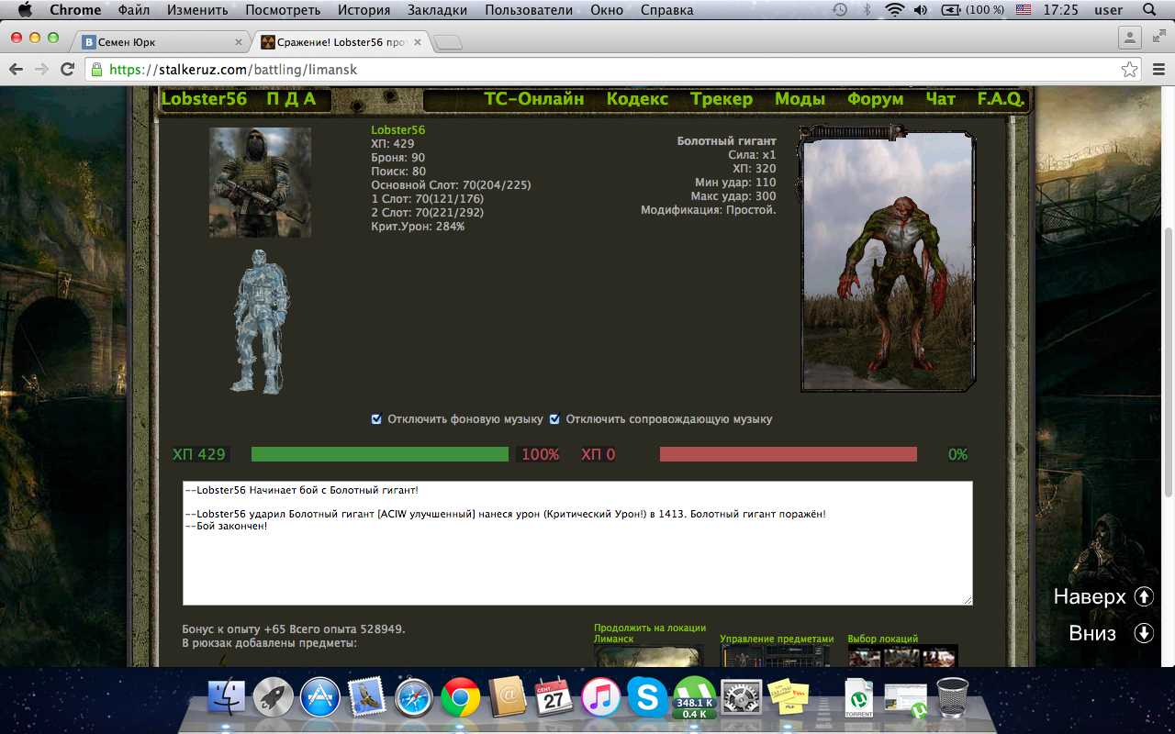Uncheck Отключить сопровождающую музыку checkbox
Image resolution: width=1175 pixels, height=734 pixels.
pos(554,419)
